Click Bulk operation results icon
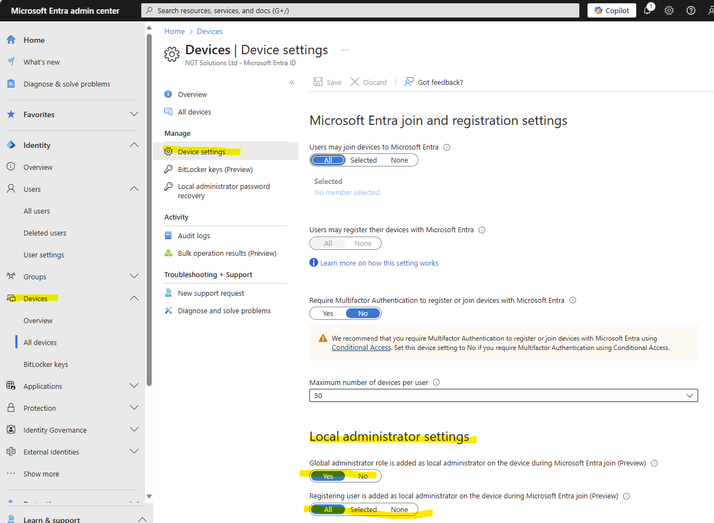714x523 pixels. click(169, 253)
